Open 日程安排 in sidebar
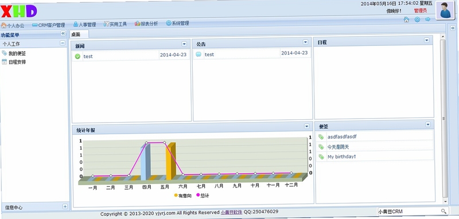The image size is (459, 219). [x=17, y=62]
